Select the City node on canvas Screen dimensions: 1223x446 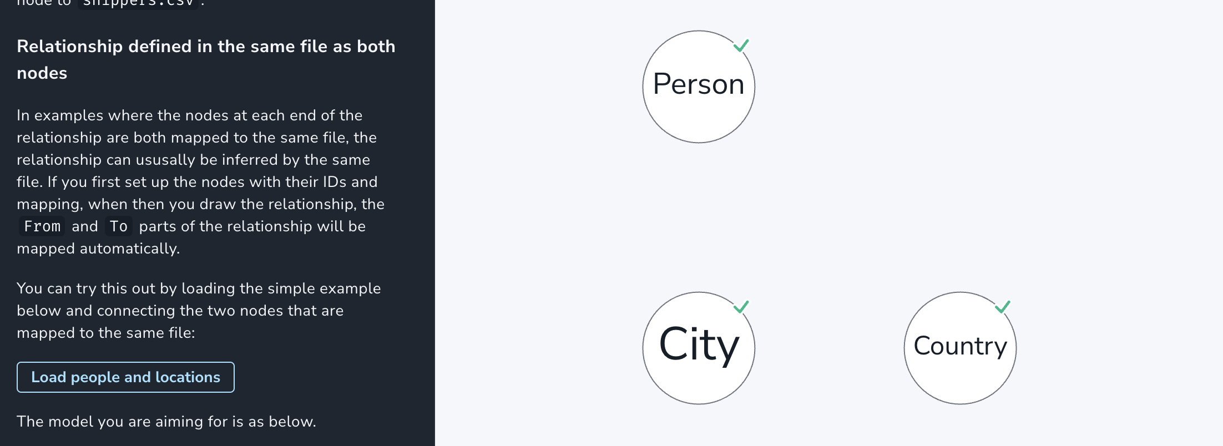(x=699, y=348)
